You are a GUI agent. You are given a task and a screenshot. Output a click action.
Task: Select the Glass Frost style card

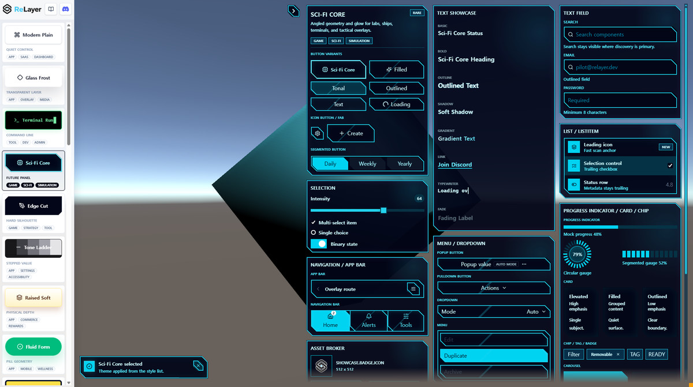pos(33,77)
